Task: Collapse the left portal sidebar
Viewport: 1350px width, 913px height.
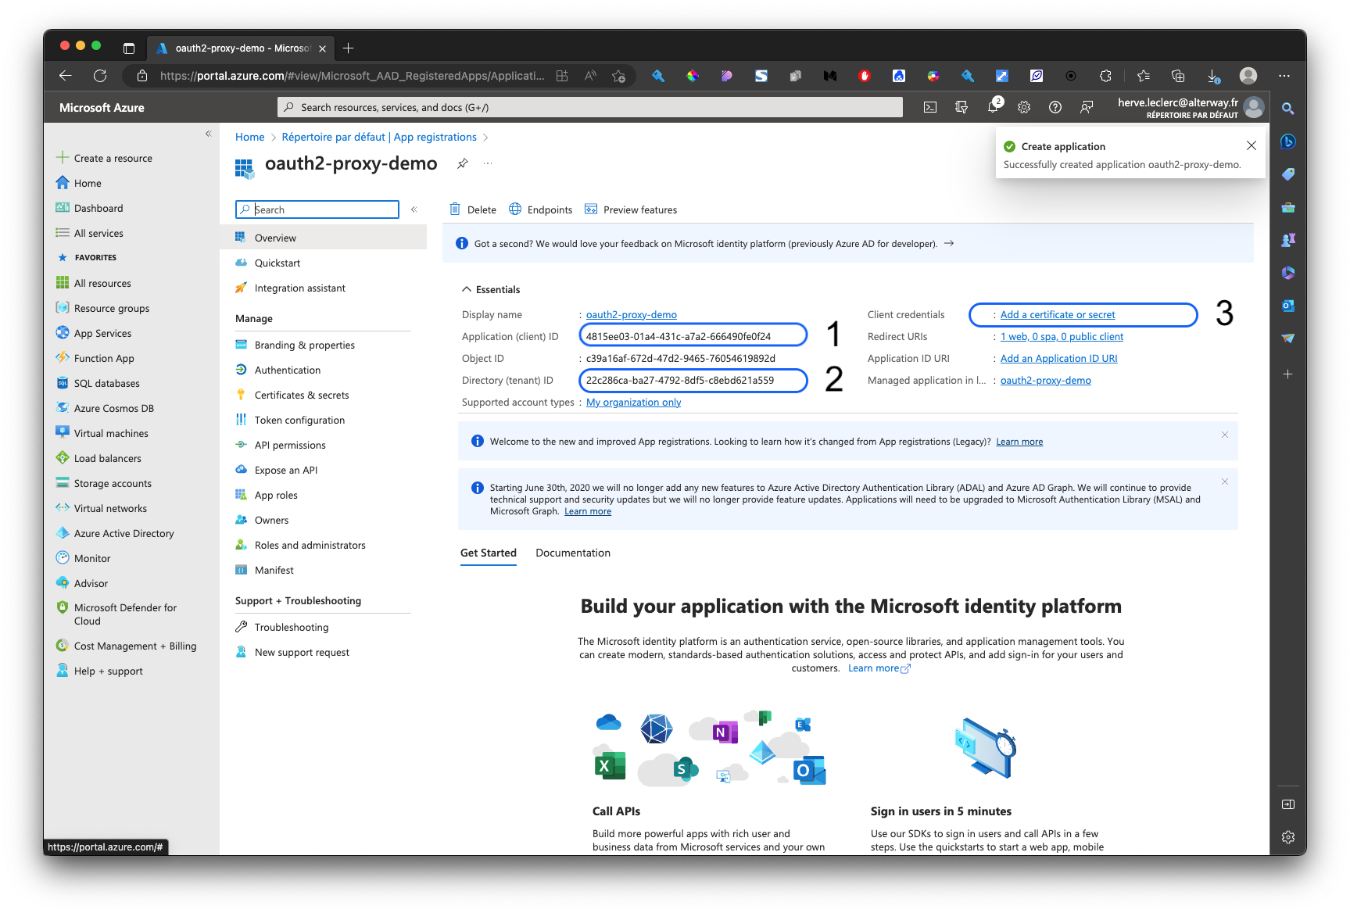Action: coord(209,134)
